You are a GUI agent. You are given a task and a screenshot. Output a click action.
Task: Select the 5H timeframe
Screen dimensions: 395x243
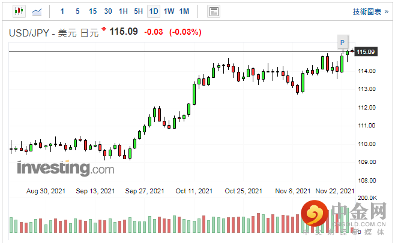[138, 11]
